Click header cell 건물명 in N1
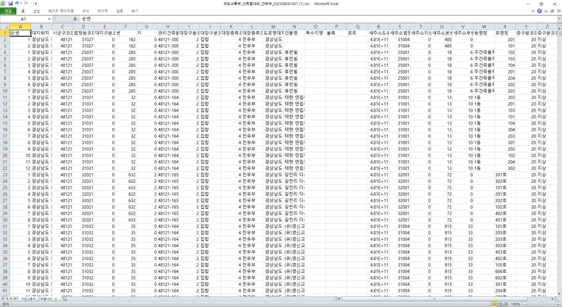The width and height of the screenshot is (562, 307). 294,33
